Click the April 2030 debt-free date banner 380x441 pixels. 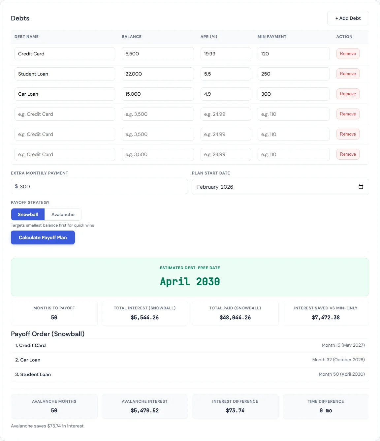coord(190,277)
